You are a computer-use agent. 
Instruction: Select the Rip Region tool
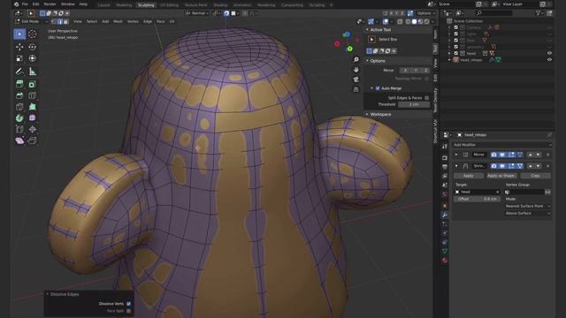(32, 140)
